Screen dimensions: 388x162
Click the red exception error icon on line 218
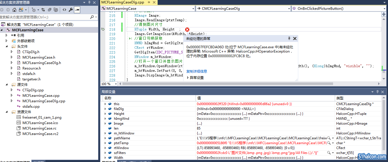[187, 30]
